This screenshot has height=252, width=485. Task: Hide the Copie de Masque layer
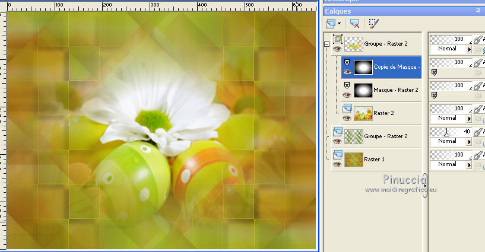coord(347,72)
